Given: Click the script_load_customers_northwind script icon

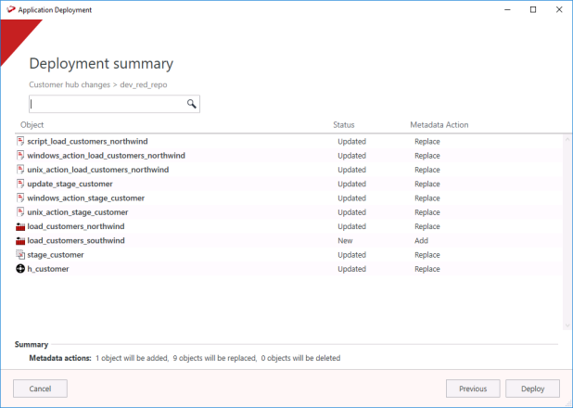Looking at the screenshot, I should 21,142.
